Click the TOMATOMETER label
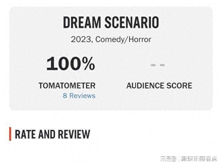 (x=67, y=85)
